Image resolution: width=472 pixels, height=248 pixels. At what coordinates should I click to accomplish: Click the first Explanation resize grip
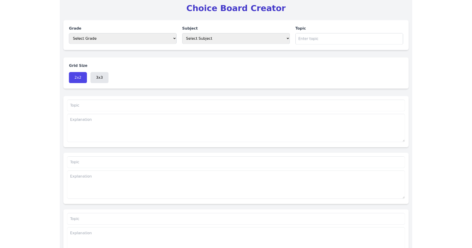point(403,141)
